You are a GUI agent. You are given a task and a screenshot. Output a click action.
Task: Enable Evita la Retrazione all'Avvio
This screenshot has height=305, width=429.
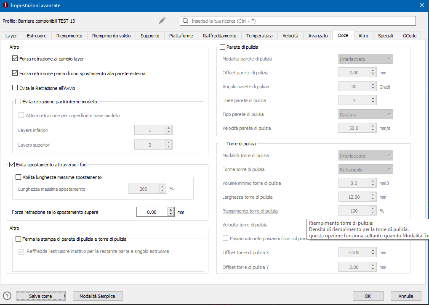coord(16,88)
